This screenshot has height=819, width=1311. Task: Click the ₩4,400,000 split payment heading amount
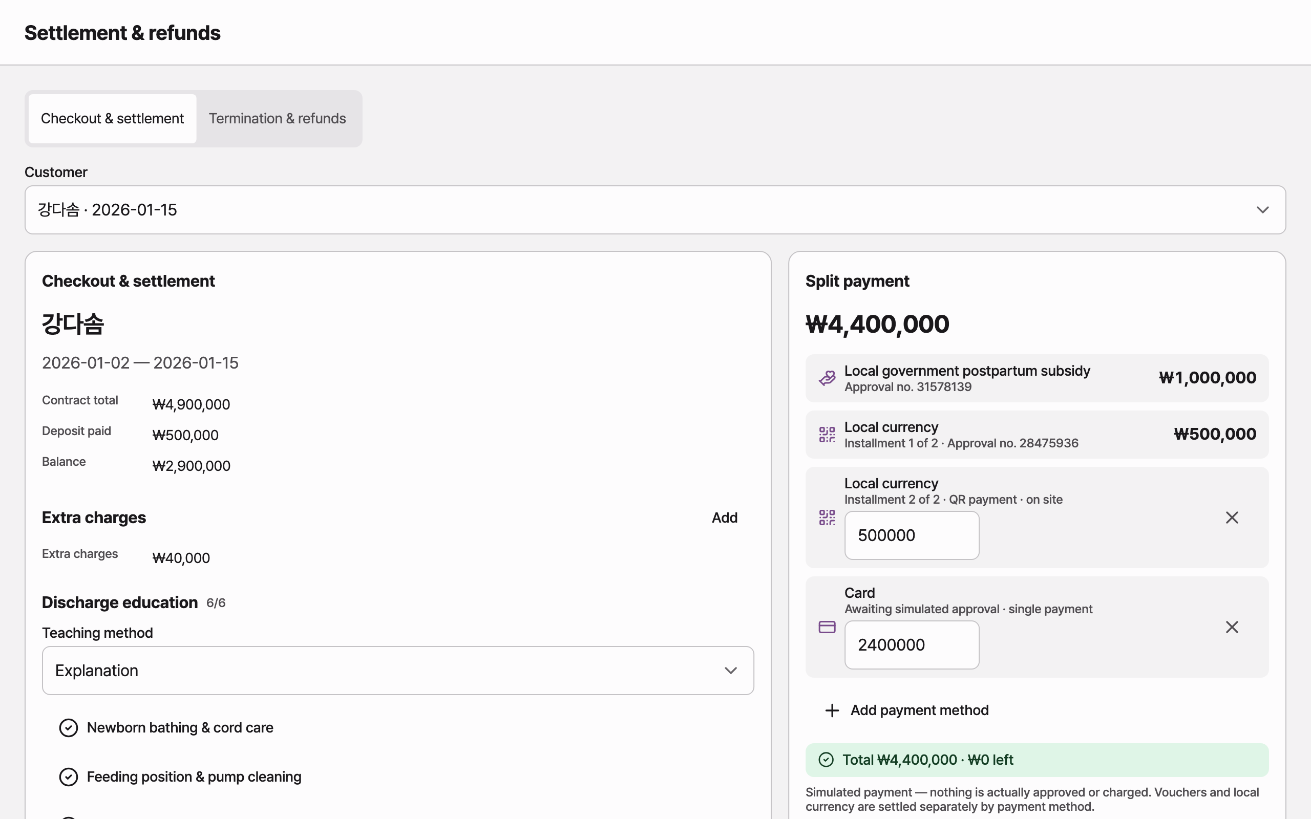point(877,324)
